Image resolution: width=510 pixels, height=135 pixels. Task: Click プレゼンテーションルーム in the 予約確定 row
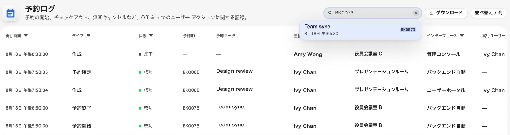[x=381, y=72]
